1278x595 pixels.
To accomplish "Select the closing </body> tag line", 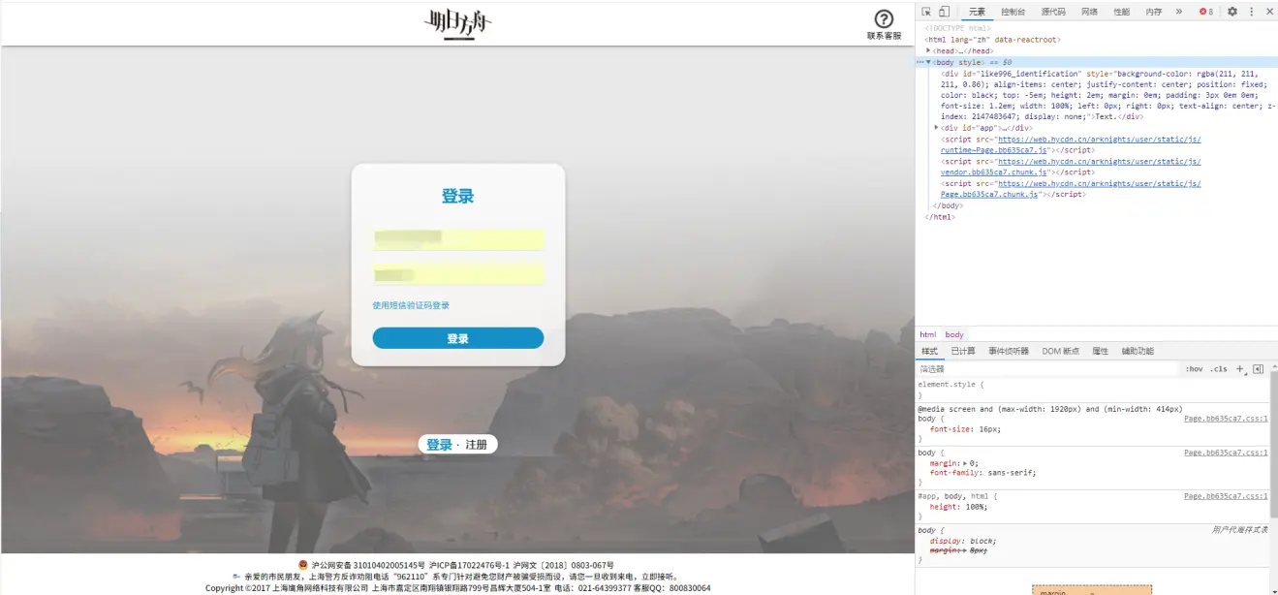I will pyautogui.click(x=948, y=205).
